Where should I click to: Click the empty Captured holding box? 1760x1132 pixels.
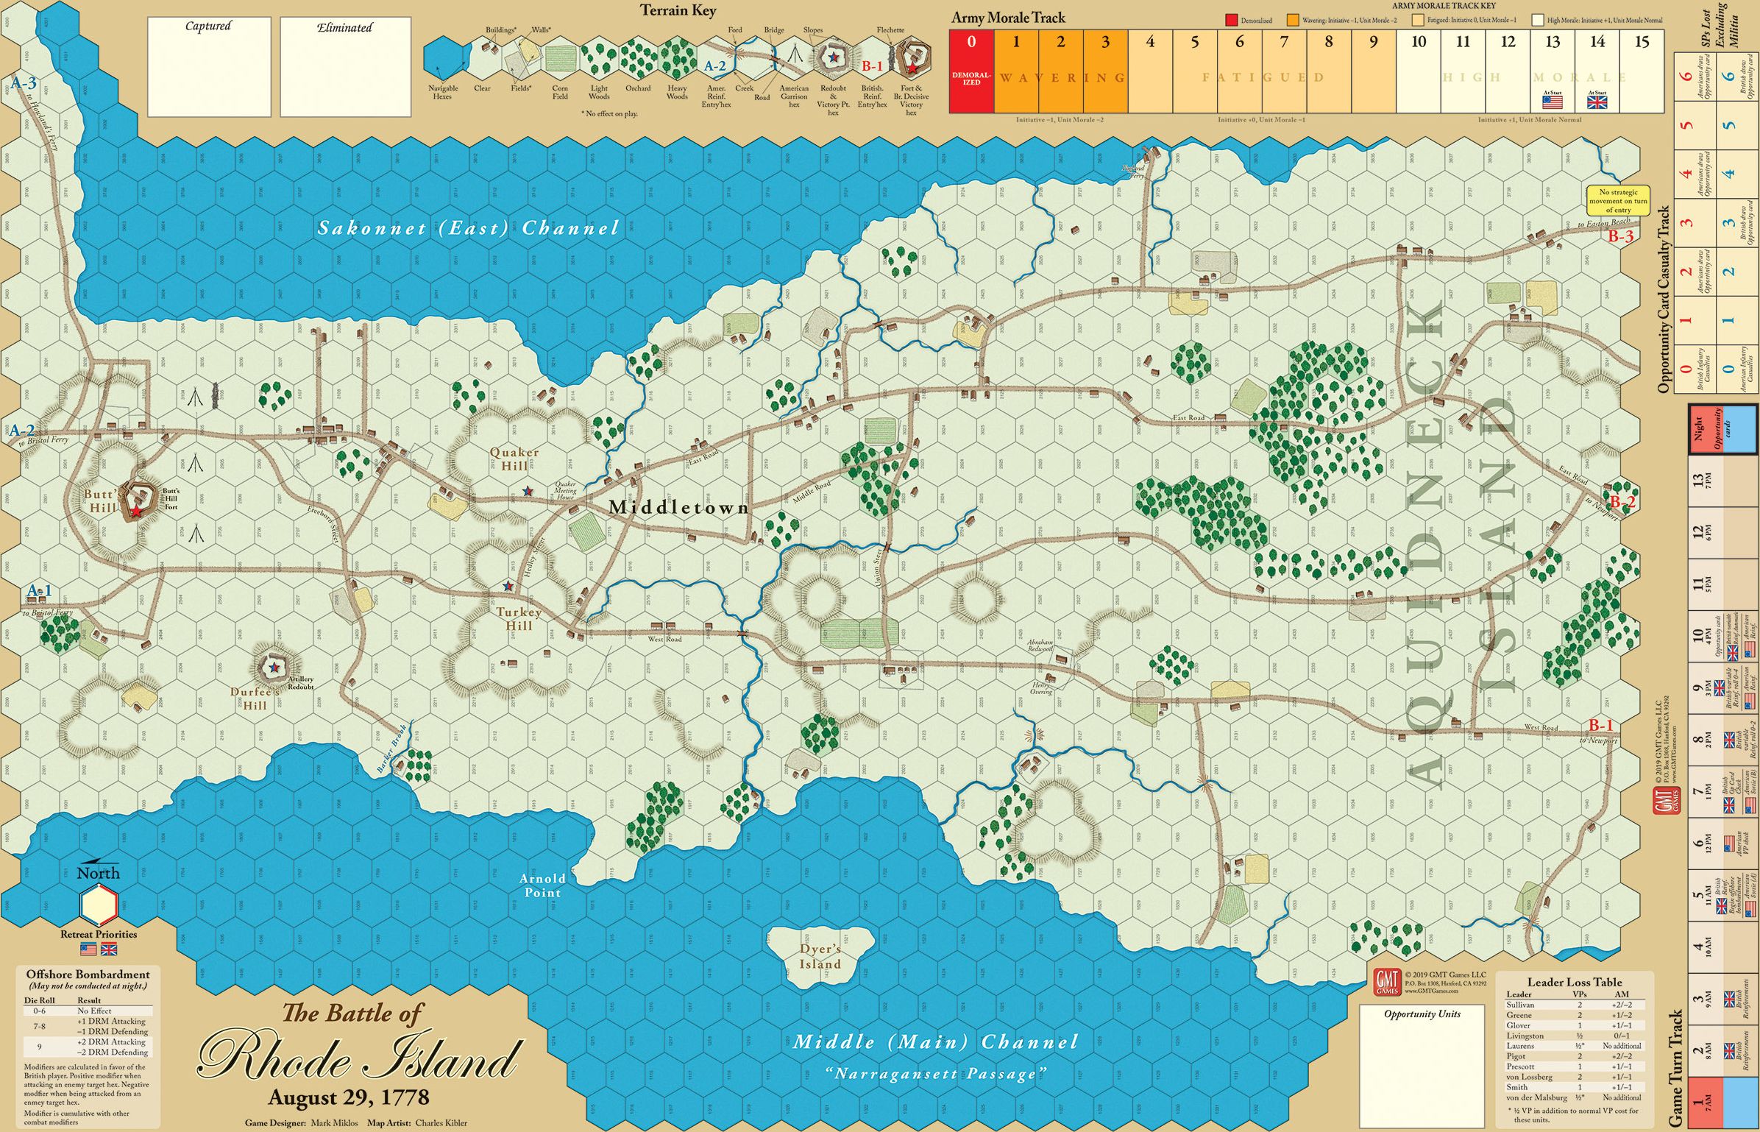click(209, 67)
